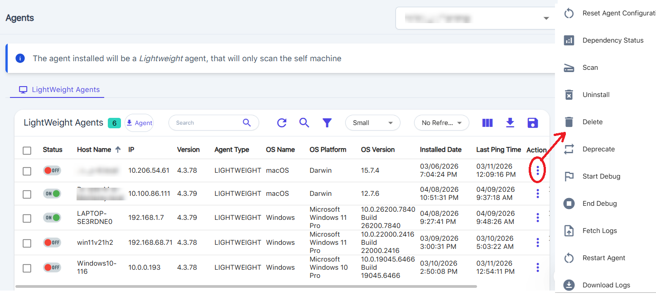This screenshot has width=656, height=296.
Task: Click the blue magnifier icon beside refresh
Action: click(304, 123)
